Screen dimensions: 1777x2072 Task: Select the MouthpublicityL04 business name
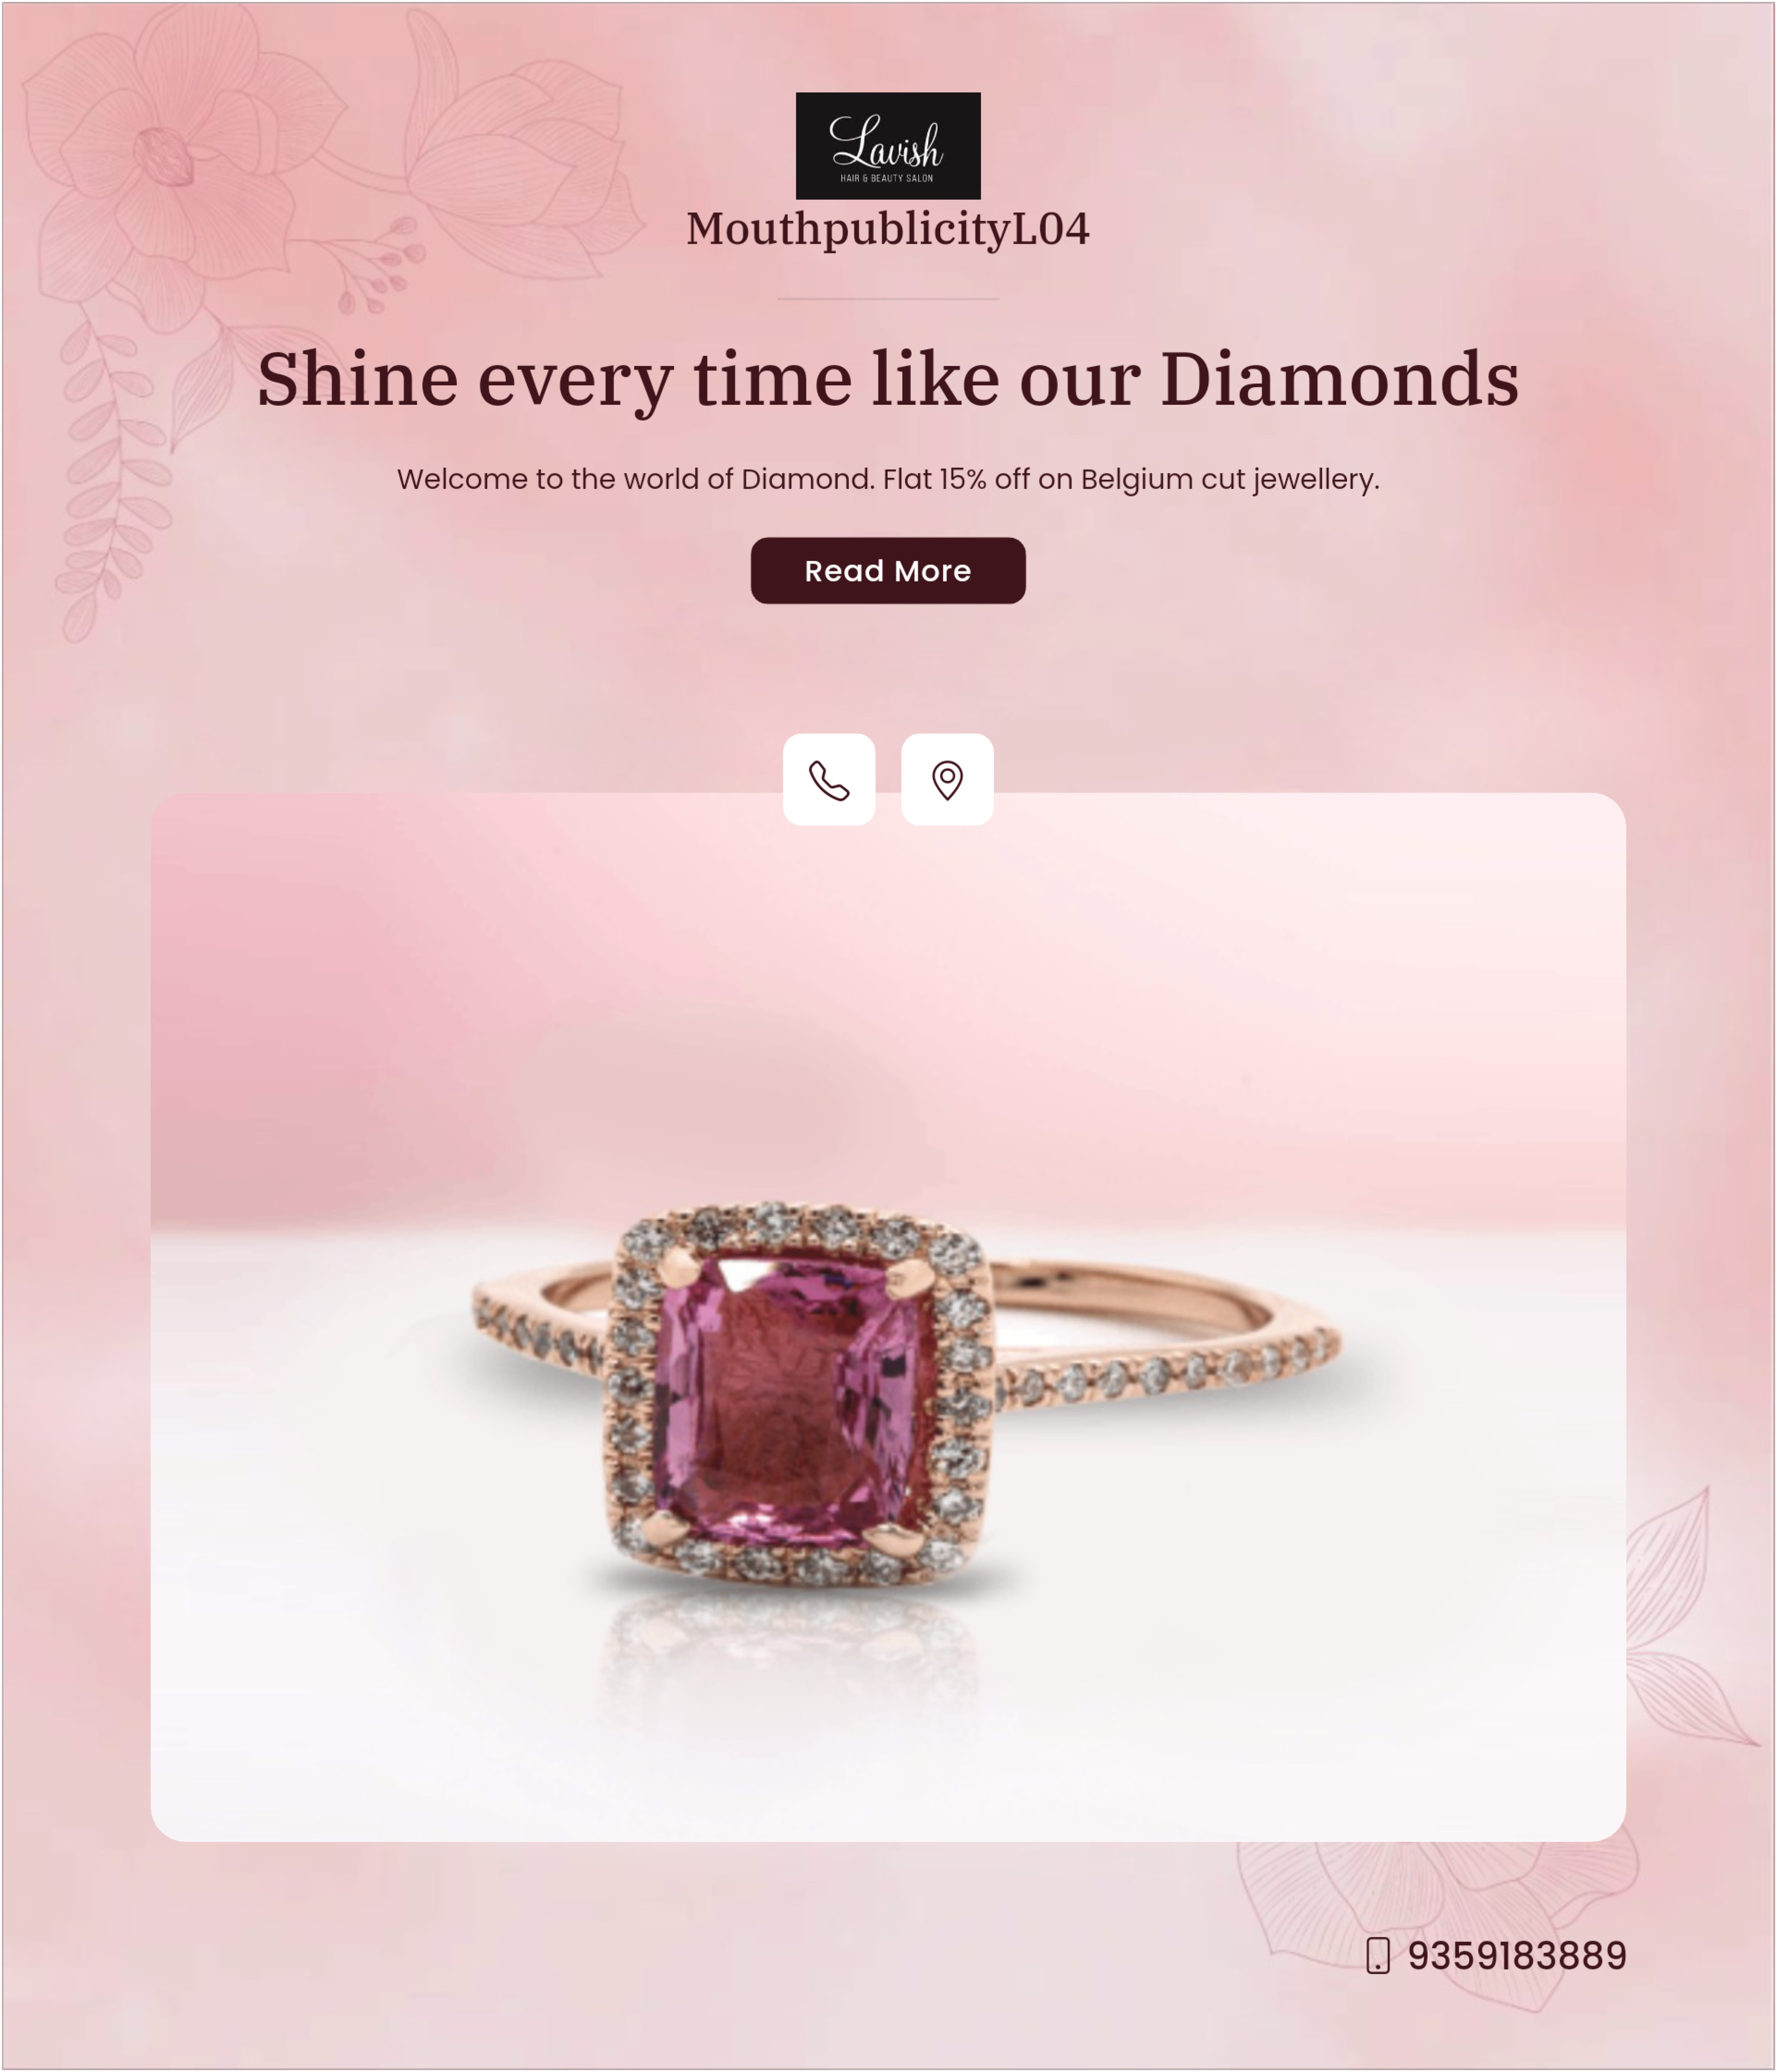[x=888, y=229]
